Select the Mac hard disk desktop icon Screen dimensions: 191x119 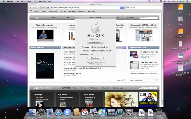point(181,21)
